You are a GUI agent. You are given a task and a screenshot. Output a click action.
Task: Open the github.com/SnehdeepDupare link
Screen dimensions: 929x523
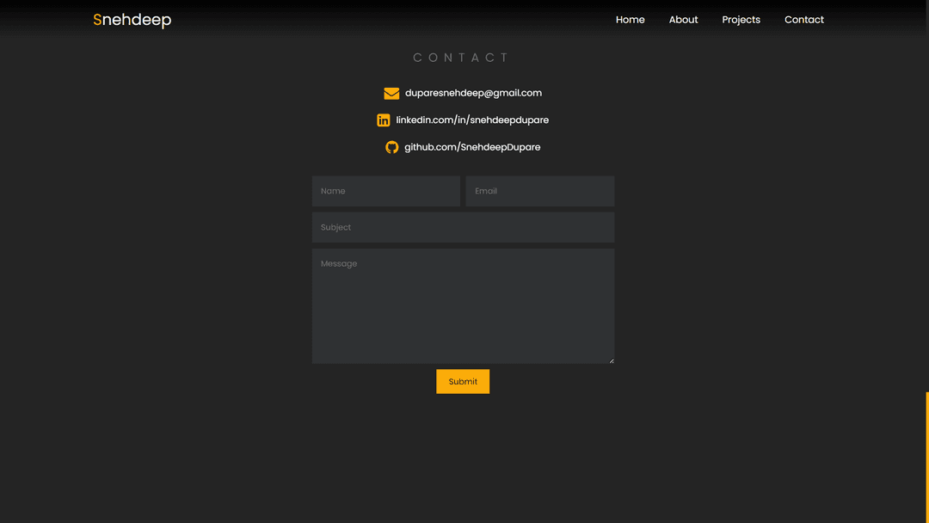[x=472, y=147]
